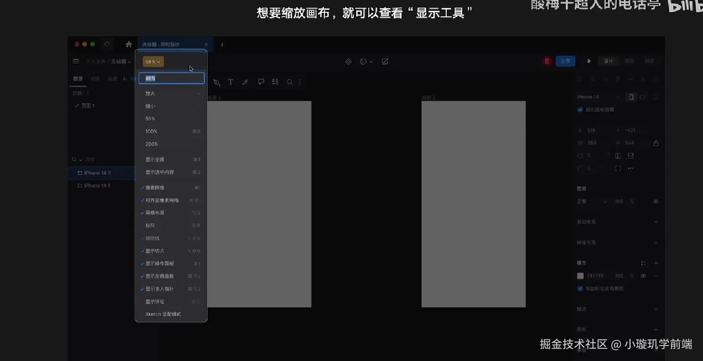Viewport: 703px width, 361px height.
Task: Click the flip vertical icon
Action: (631, 156)
